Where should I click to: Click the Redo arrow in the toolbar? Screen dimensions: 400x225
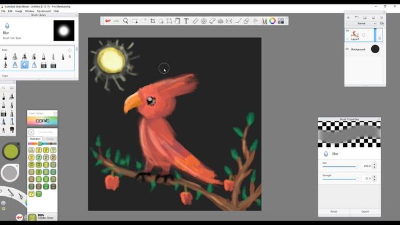[x=116, y=21]
